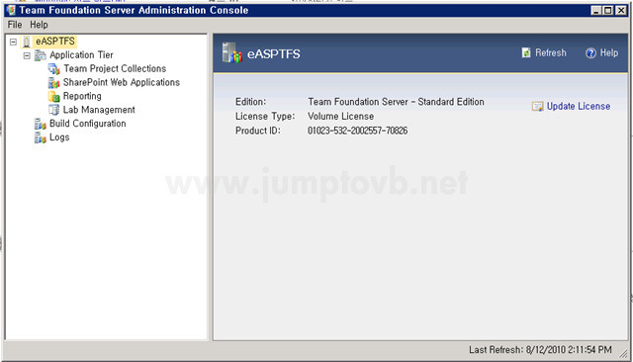
Task: Collapse the Application Tier node
Action: point(27,55)
